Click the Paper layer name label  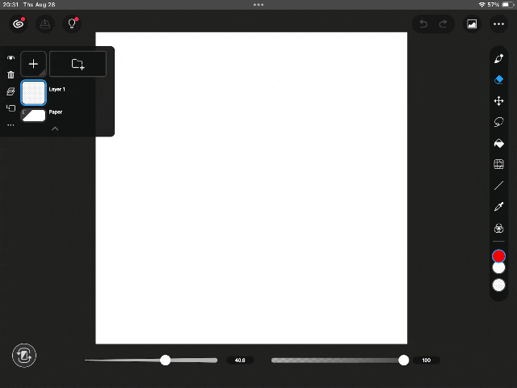[56, 112]
